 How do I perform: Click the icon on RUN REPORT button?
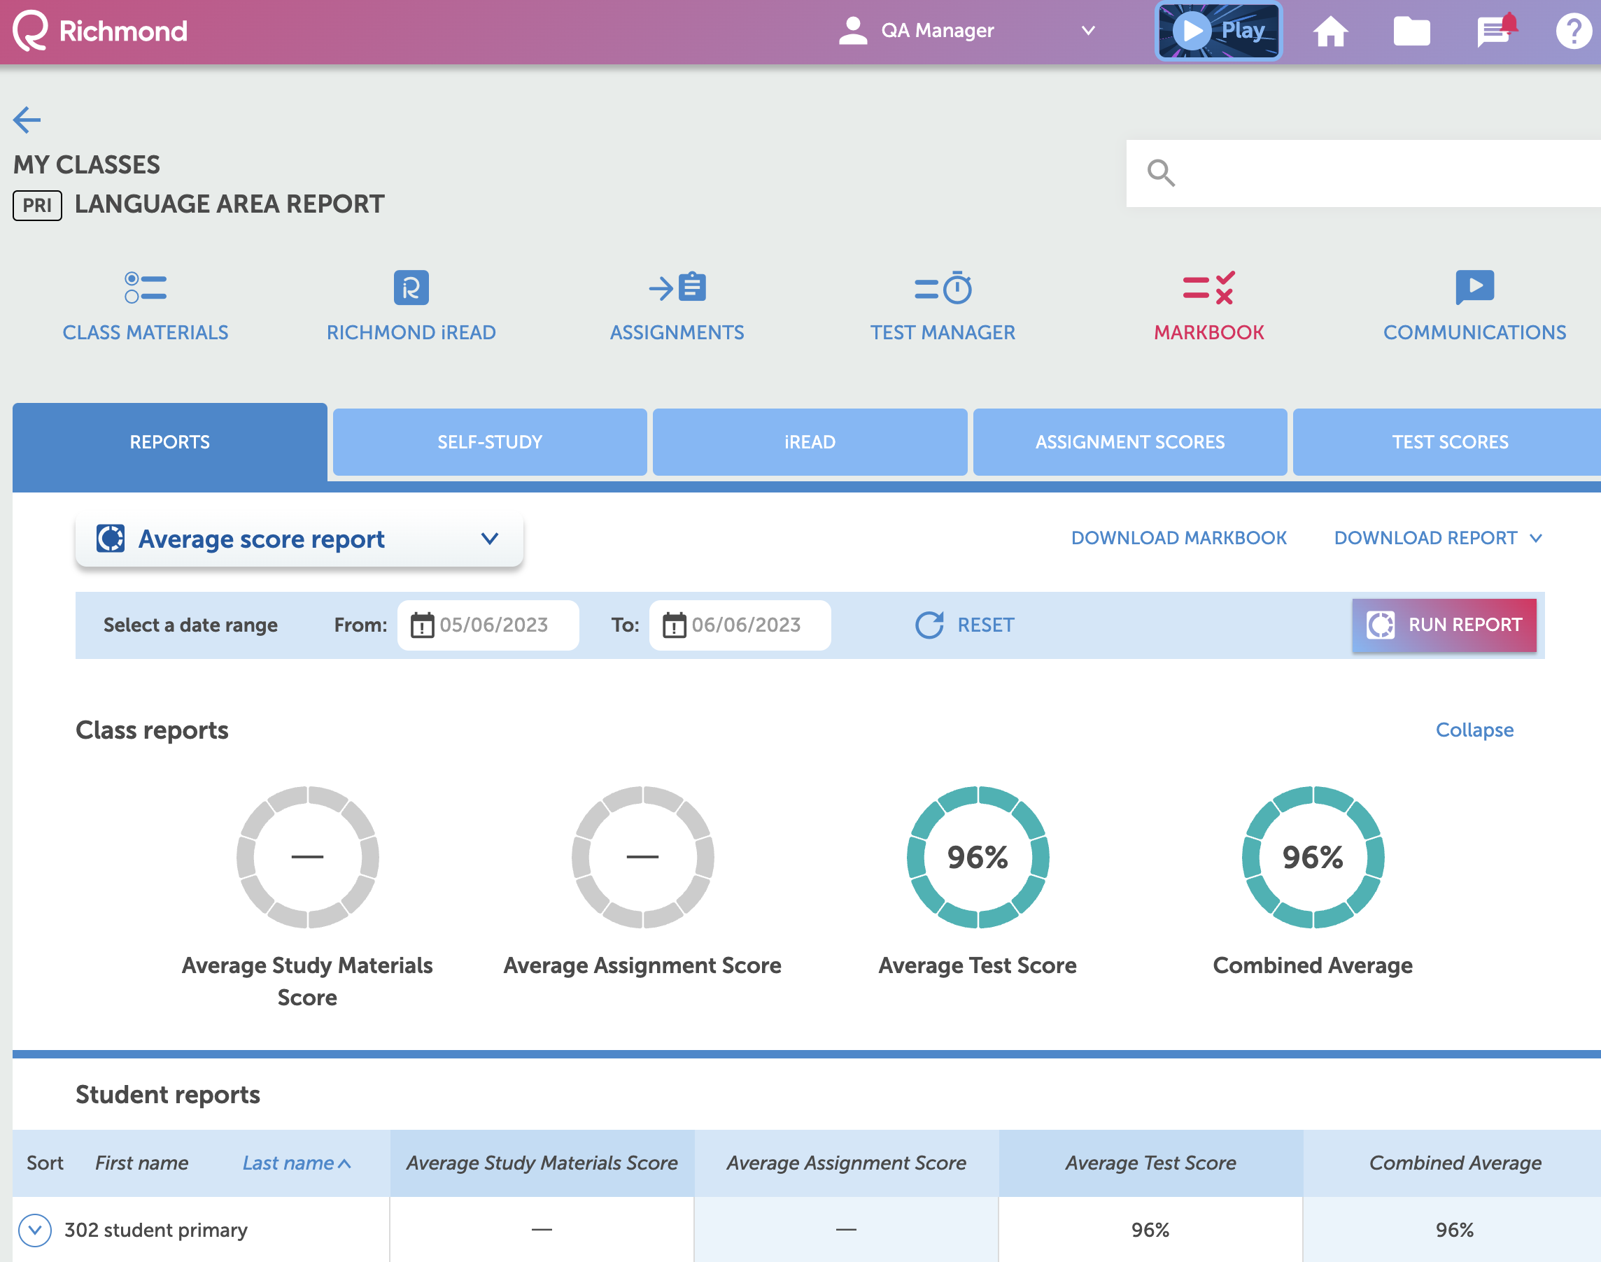[1380, 625]
